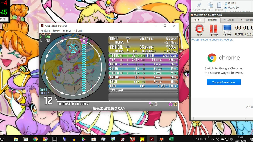Click the level 12 difficulty badge

coord(48,101)
